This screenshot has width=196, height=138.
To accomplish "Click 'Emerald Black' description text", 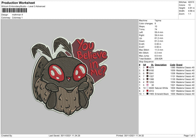I will click(x=162, y=94).
